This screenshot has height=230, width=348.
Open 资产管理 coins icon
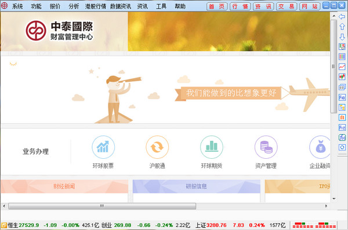pos(266,147)
